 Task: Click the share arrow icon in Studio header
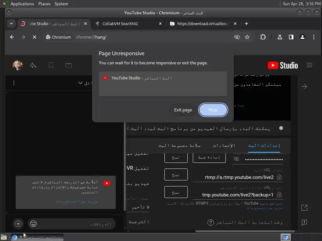[x=33, y=65]
